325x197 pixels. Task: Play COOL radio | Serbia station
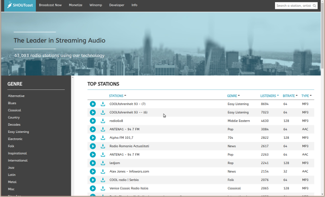point(93,180)
